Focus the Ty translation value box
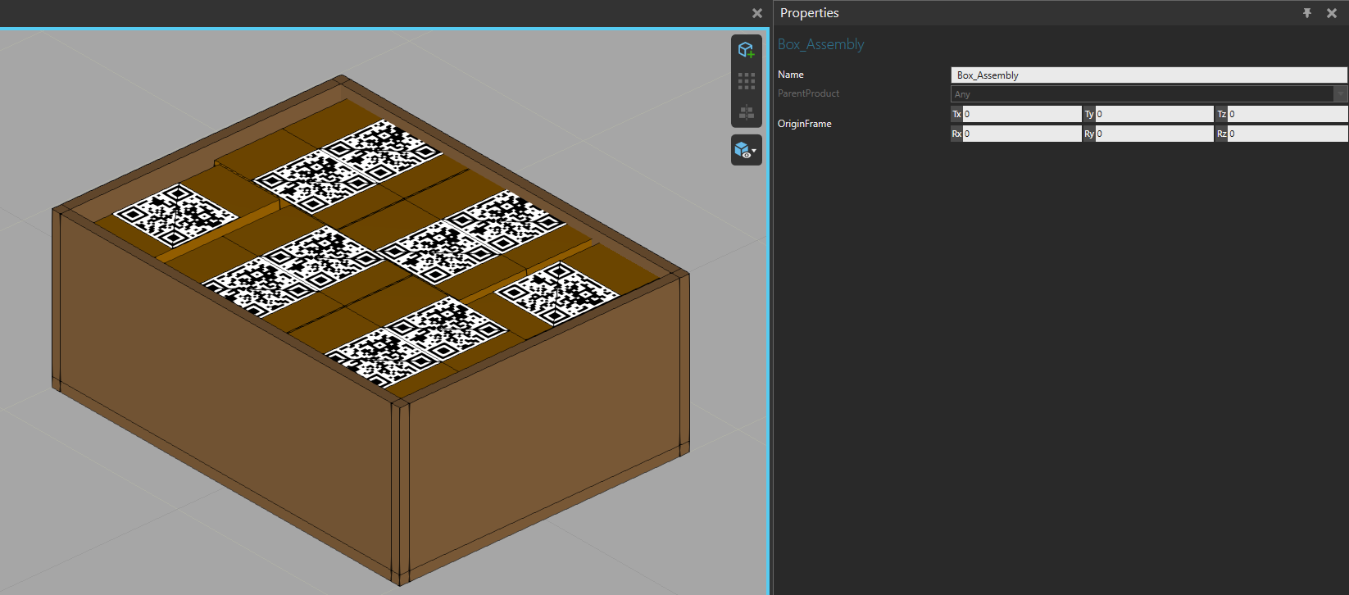This screenshot has height=595, width=1349. coord(1153,114)
